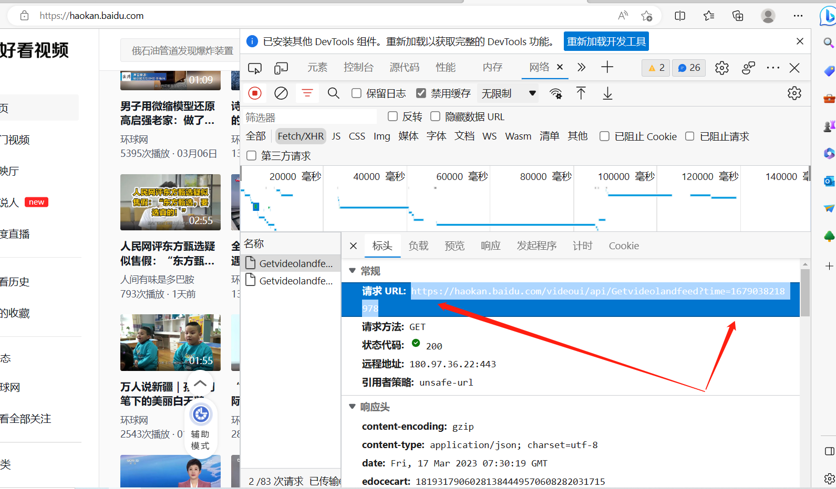Filter requests by Fetch/XHR
The image size is (836, 489).
tap(301, 136)
